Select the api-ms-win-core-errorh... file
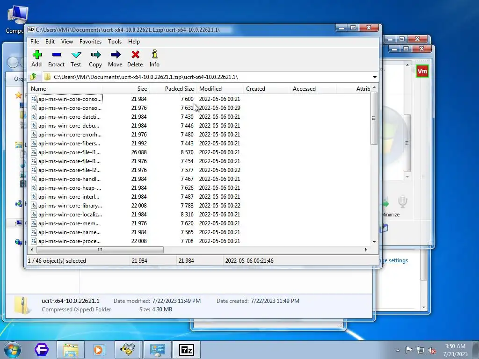 click(70, 134)
